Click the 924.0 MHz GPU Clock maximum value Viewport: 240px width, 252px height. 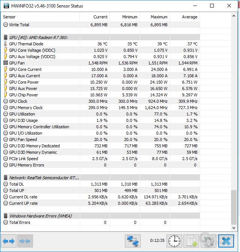click(x=158, y=101)
